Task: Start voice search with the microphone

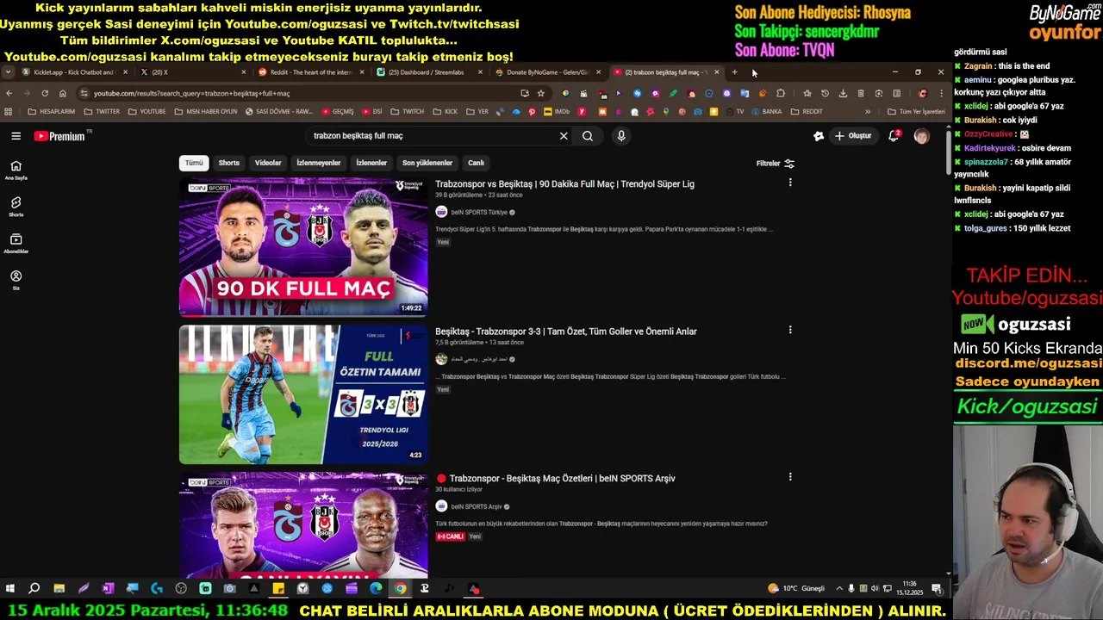Action: point(620,136)
